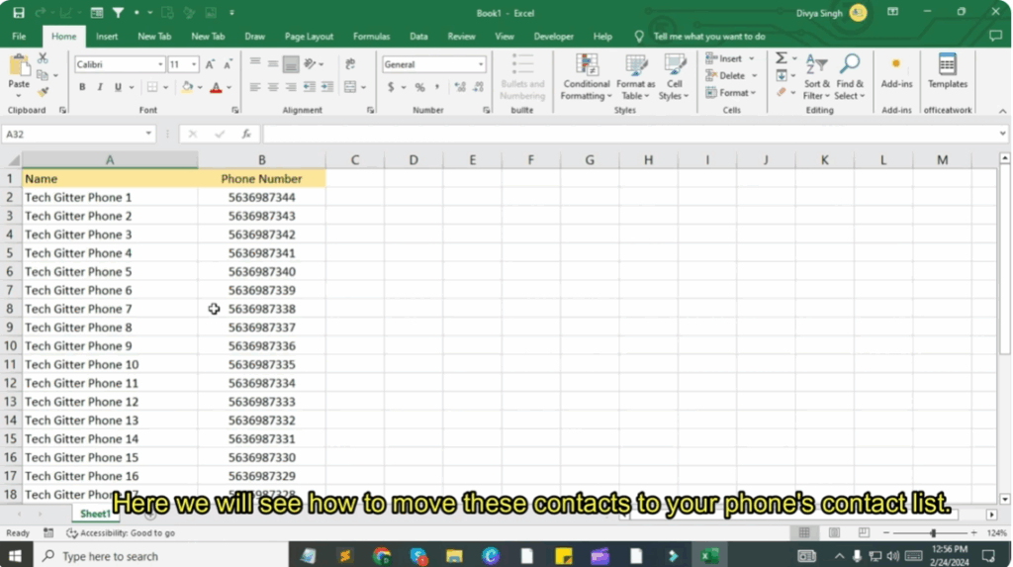Open the Format cells menu
The image size is (1013, 567).
[x=731, y=93]
